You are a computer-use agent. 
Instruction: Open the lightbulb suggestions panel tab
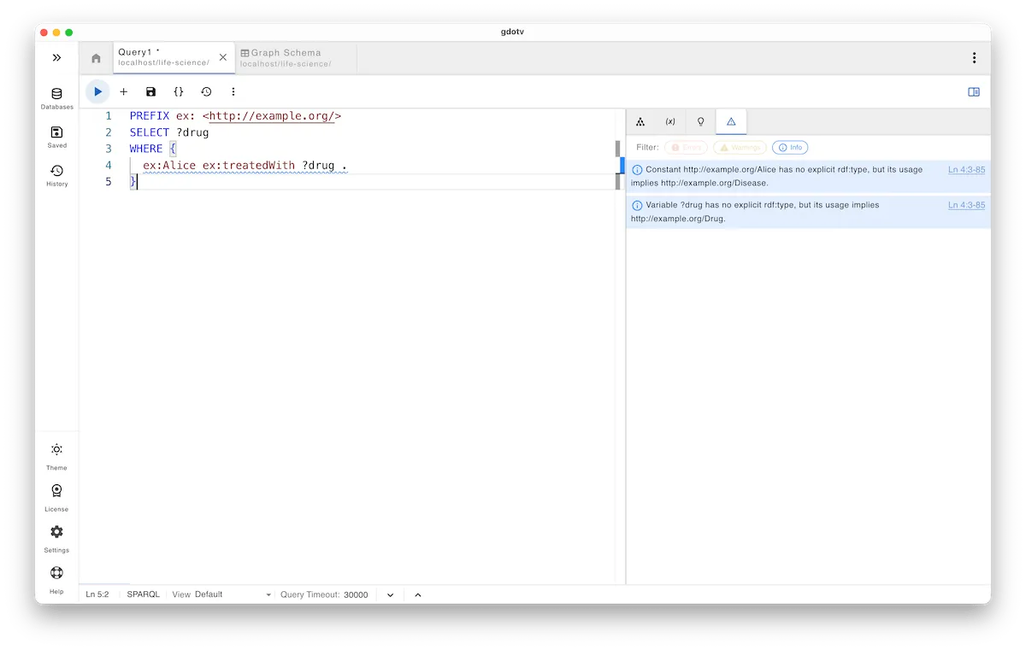pyautogui.click(x=700, y=121)
